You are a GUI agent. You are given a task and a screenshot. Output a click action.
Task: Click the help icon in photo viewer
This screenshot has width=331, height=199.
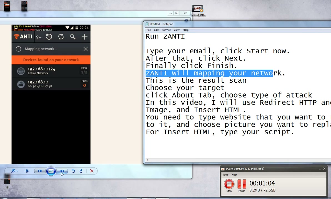point(186,20)
